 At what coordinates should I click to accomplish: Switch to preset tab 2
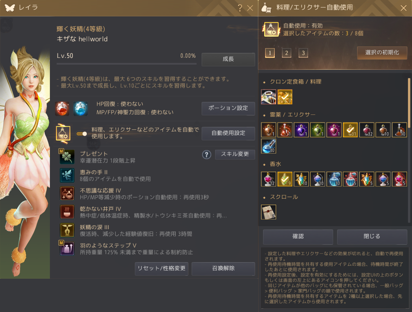(x=287, y=53)
